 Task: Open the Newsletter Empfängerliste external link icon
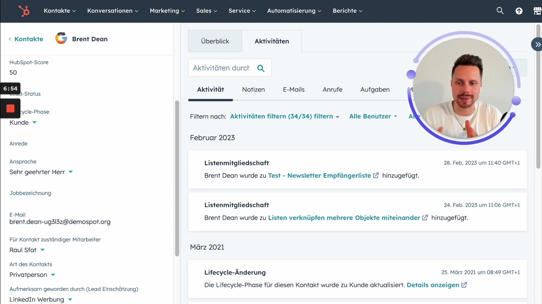pos(376,175)
